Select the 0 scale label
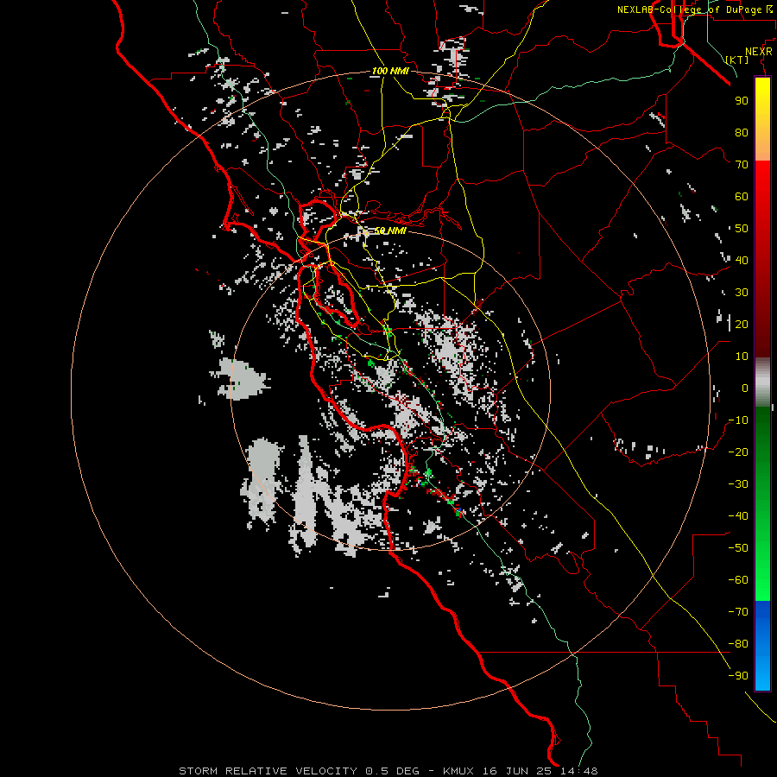Viewport: 777px width, 777px height. point(745,388)
